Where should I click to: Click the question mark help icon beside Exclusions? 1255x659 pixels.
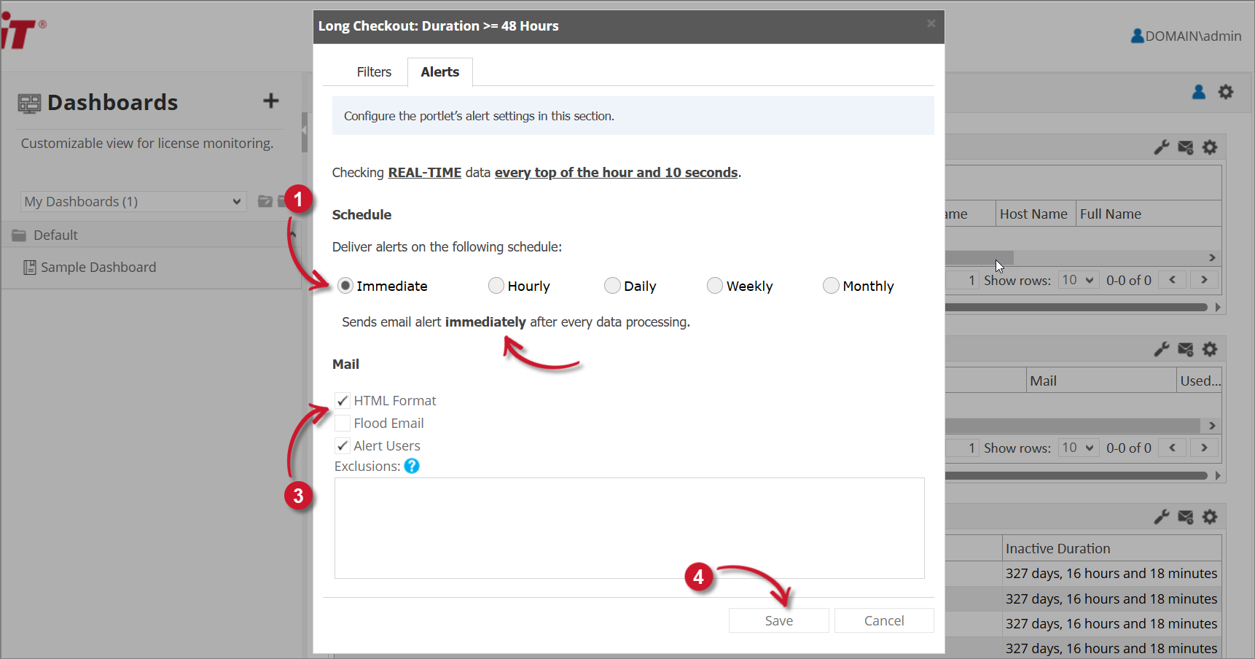[412, 466]
